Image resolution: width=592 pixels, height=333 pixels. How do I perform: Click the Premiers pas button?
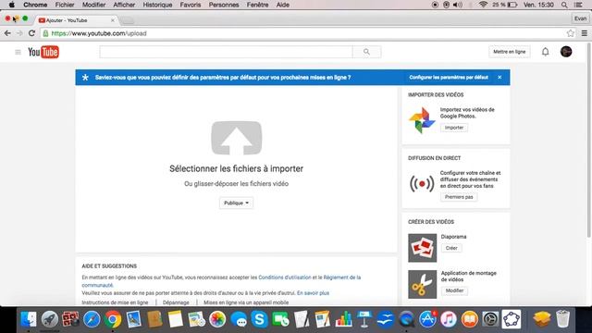click(459, 197)
